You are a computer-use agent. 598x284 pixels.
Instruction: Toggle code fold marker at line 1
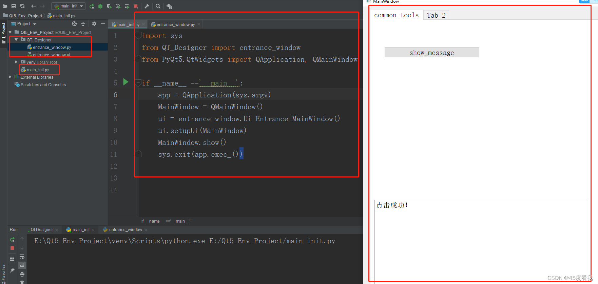(138, 35)
